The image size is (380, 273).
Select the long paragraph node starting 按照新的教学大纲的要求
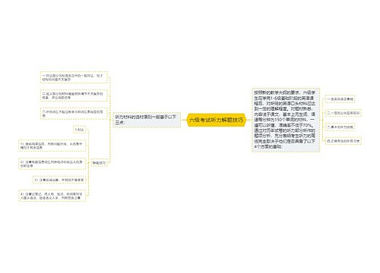286,120
